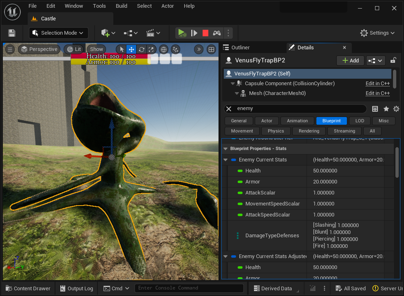Screen dimensions: 404x296
Task: Close the Details tab
Action: [344, 47]
